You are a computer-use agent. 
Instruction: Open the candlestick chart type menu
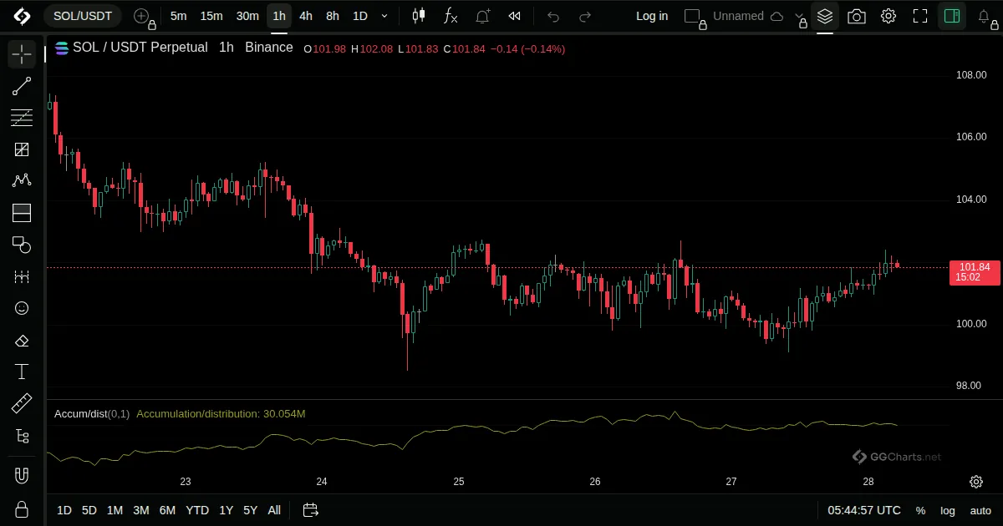tap(419, 16)
